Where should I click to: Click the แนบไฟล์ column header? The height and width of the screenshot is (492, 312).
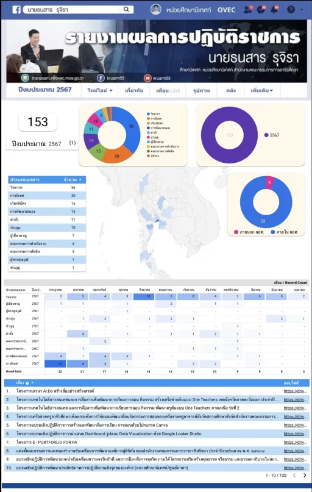tap(291, 383)
